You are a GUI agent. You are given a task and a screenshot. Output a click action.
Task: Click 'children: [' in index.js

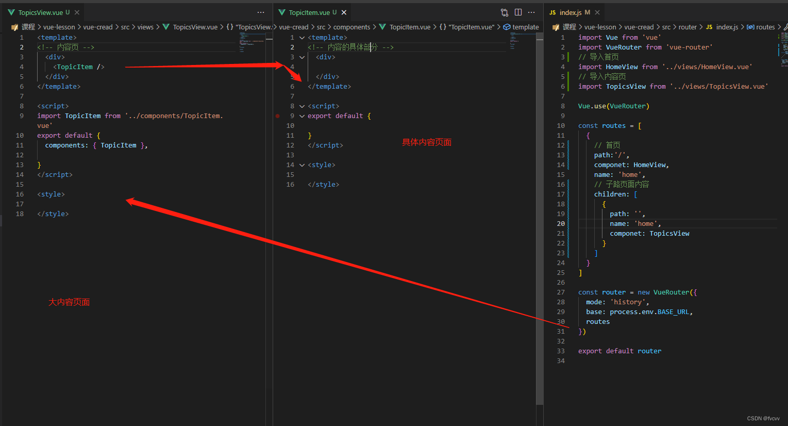click(x=616, y=194)
